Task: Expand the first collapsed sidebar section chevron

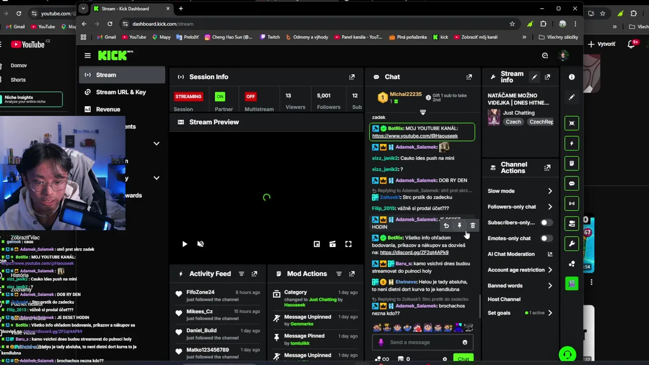Action: click(156, 143)
